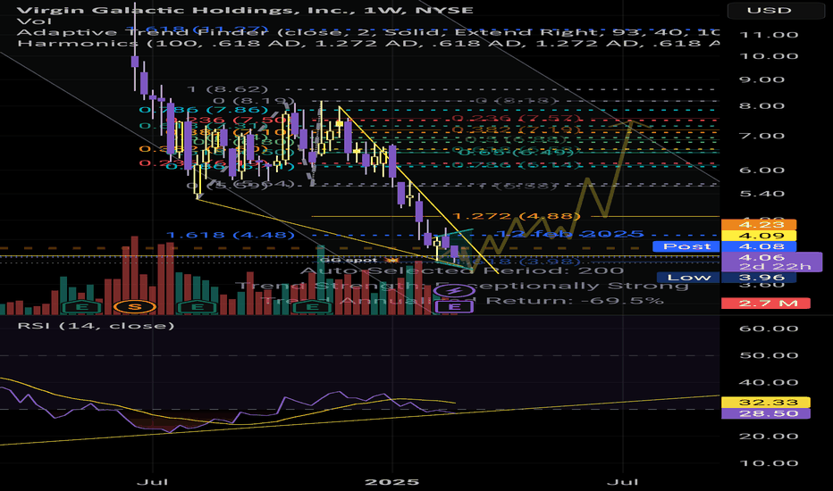Select the 1.272 (4.88) Fibonacci level label
Viewport: 833px width, 491px height.
click(517, 216)
